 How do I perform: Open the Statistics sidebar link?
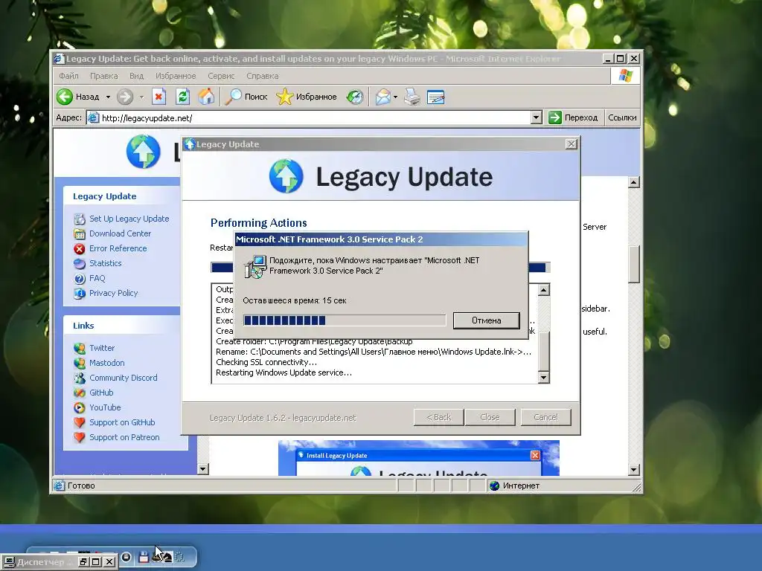pos(106,263)
